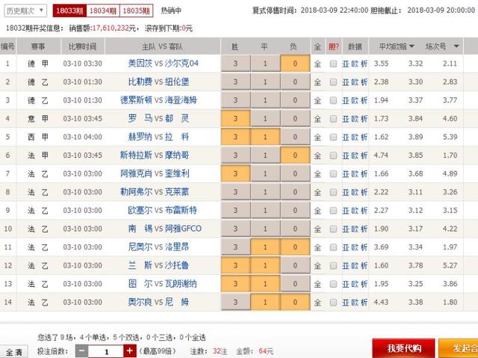Tick the 胆 checkbox for match 1
The width and height of the screenshot is (478, 358).
click(x=333, y=64)
